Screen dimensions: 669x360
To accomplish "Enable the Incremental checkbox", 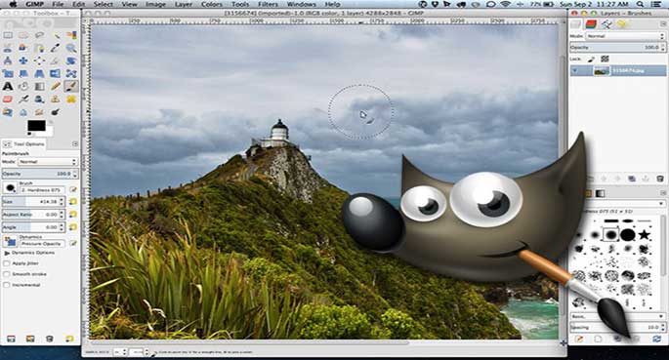I will (x=7, y=285).
